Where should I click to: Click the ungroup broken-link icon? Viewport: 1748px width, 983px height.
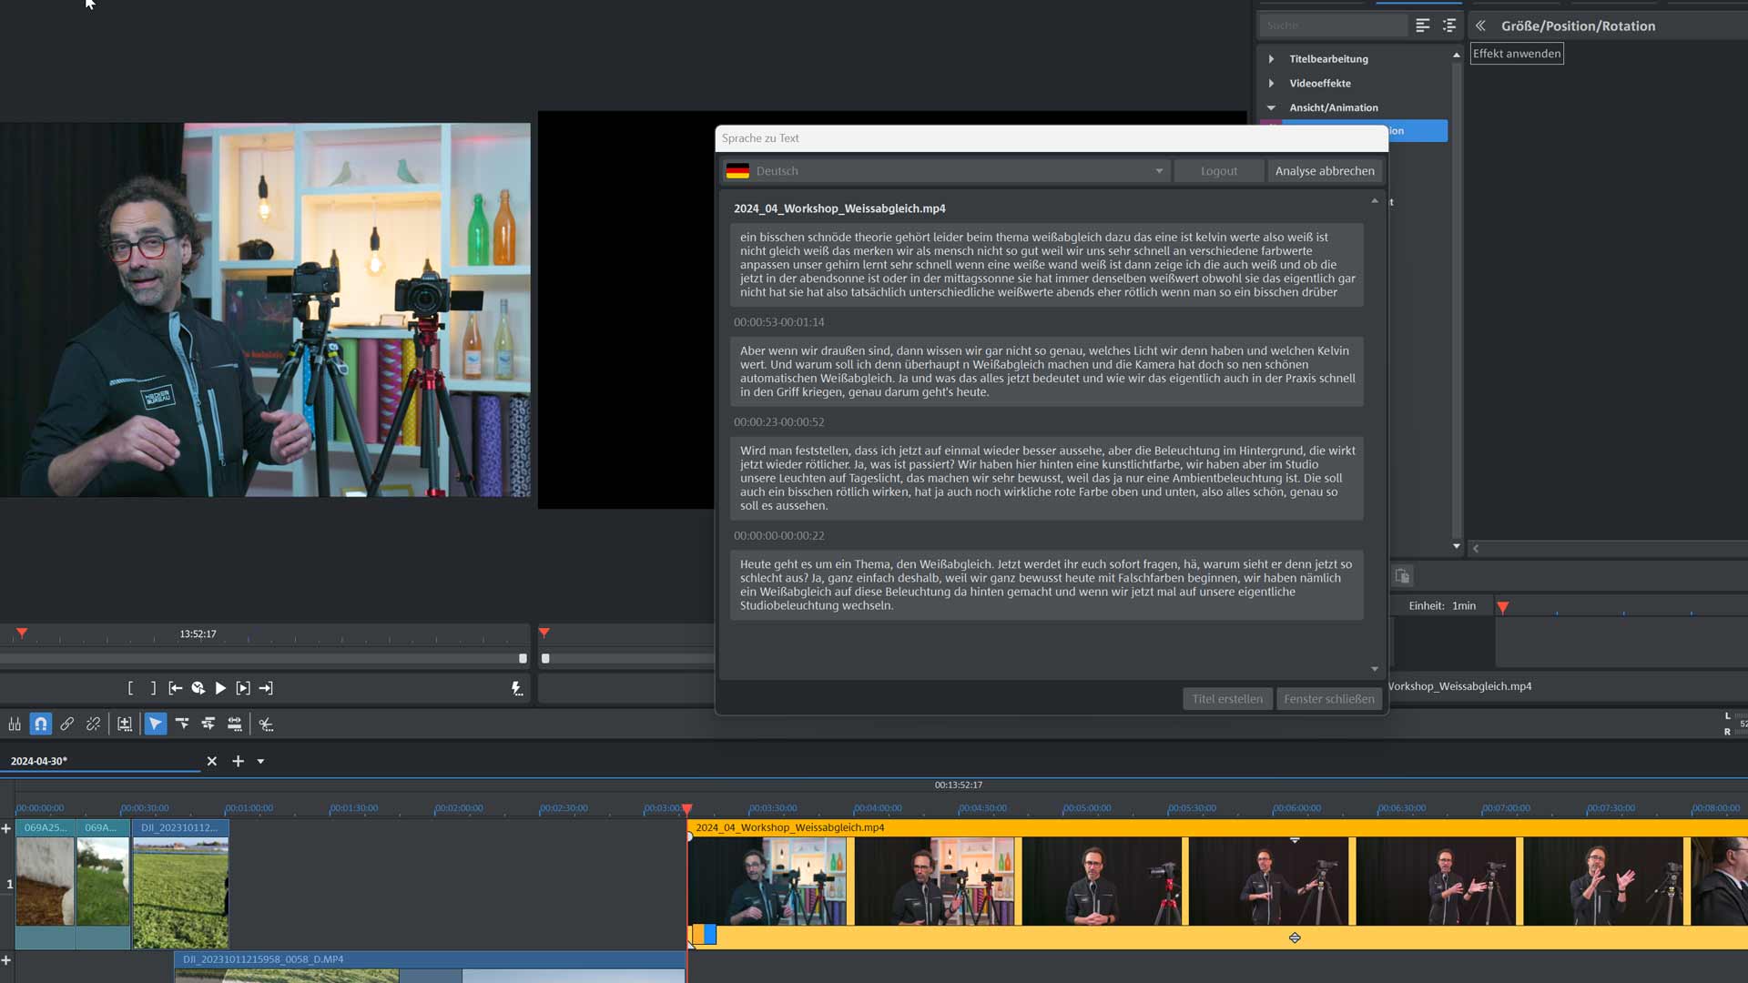(x=93, y=724)
